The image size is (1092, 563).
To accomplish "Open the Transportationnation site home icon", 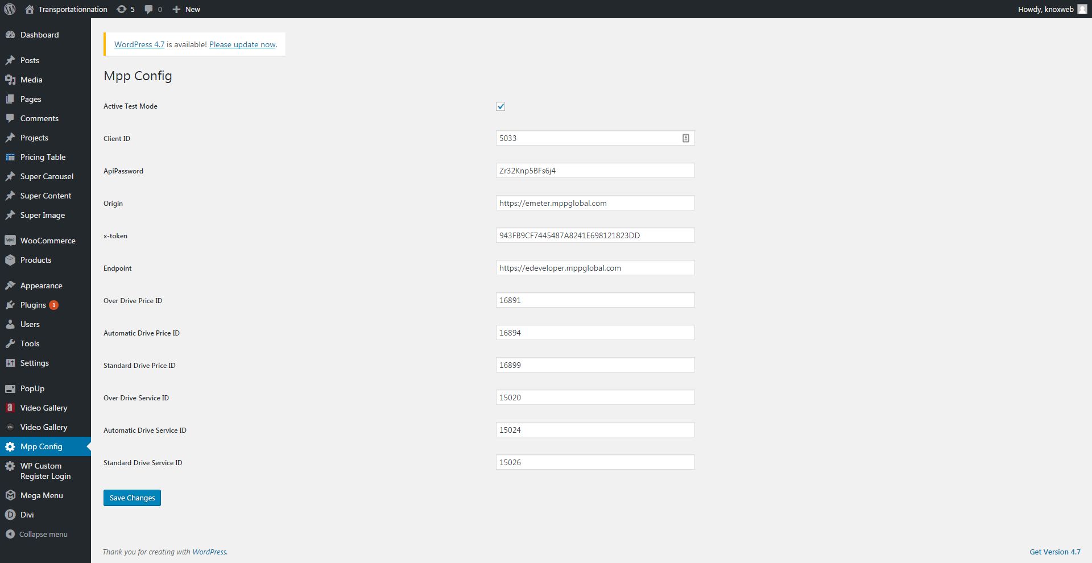I will coord(30,9).
